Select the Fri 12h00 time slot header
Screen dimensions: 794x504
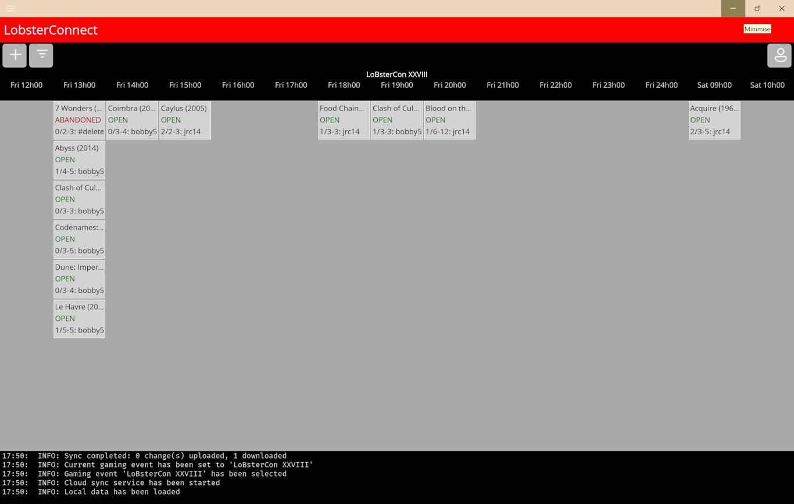coord(26,85)
